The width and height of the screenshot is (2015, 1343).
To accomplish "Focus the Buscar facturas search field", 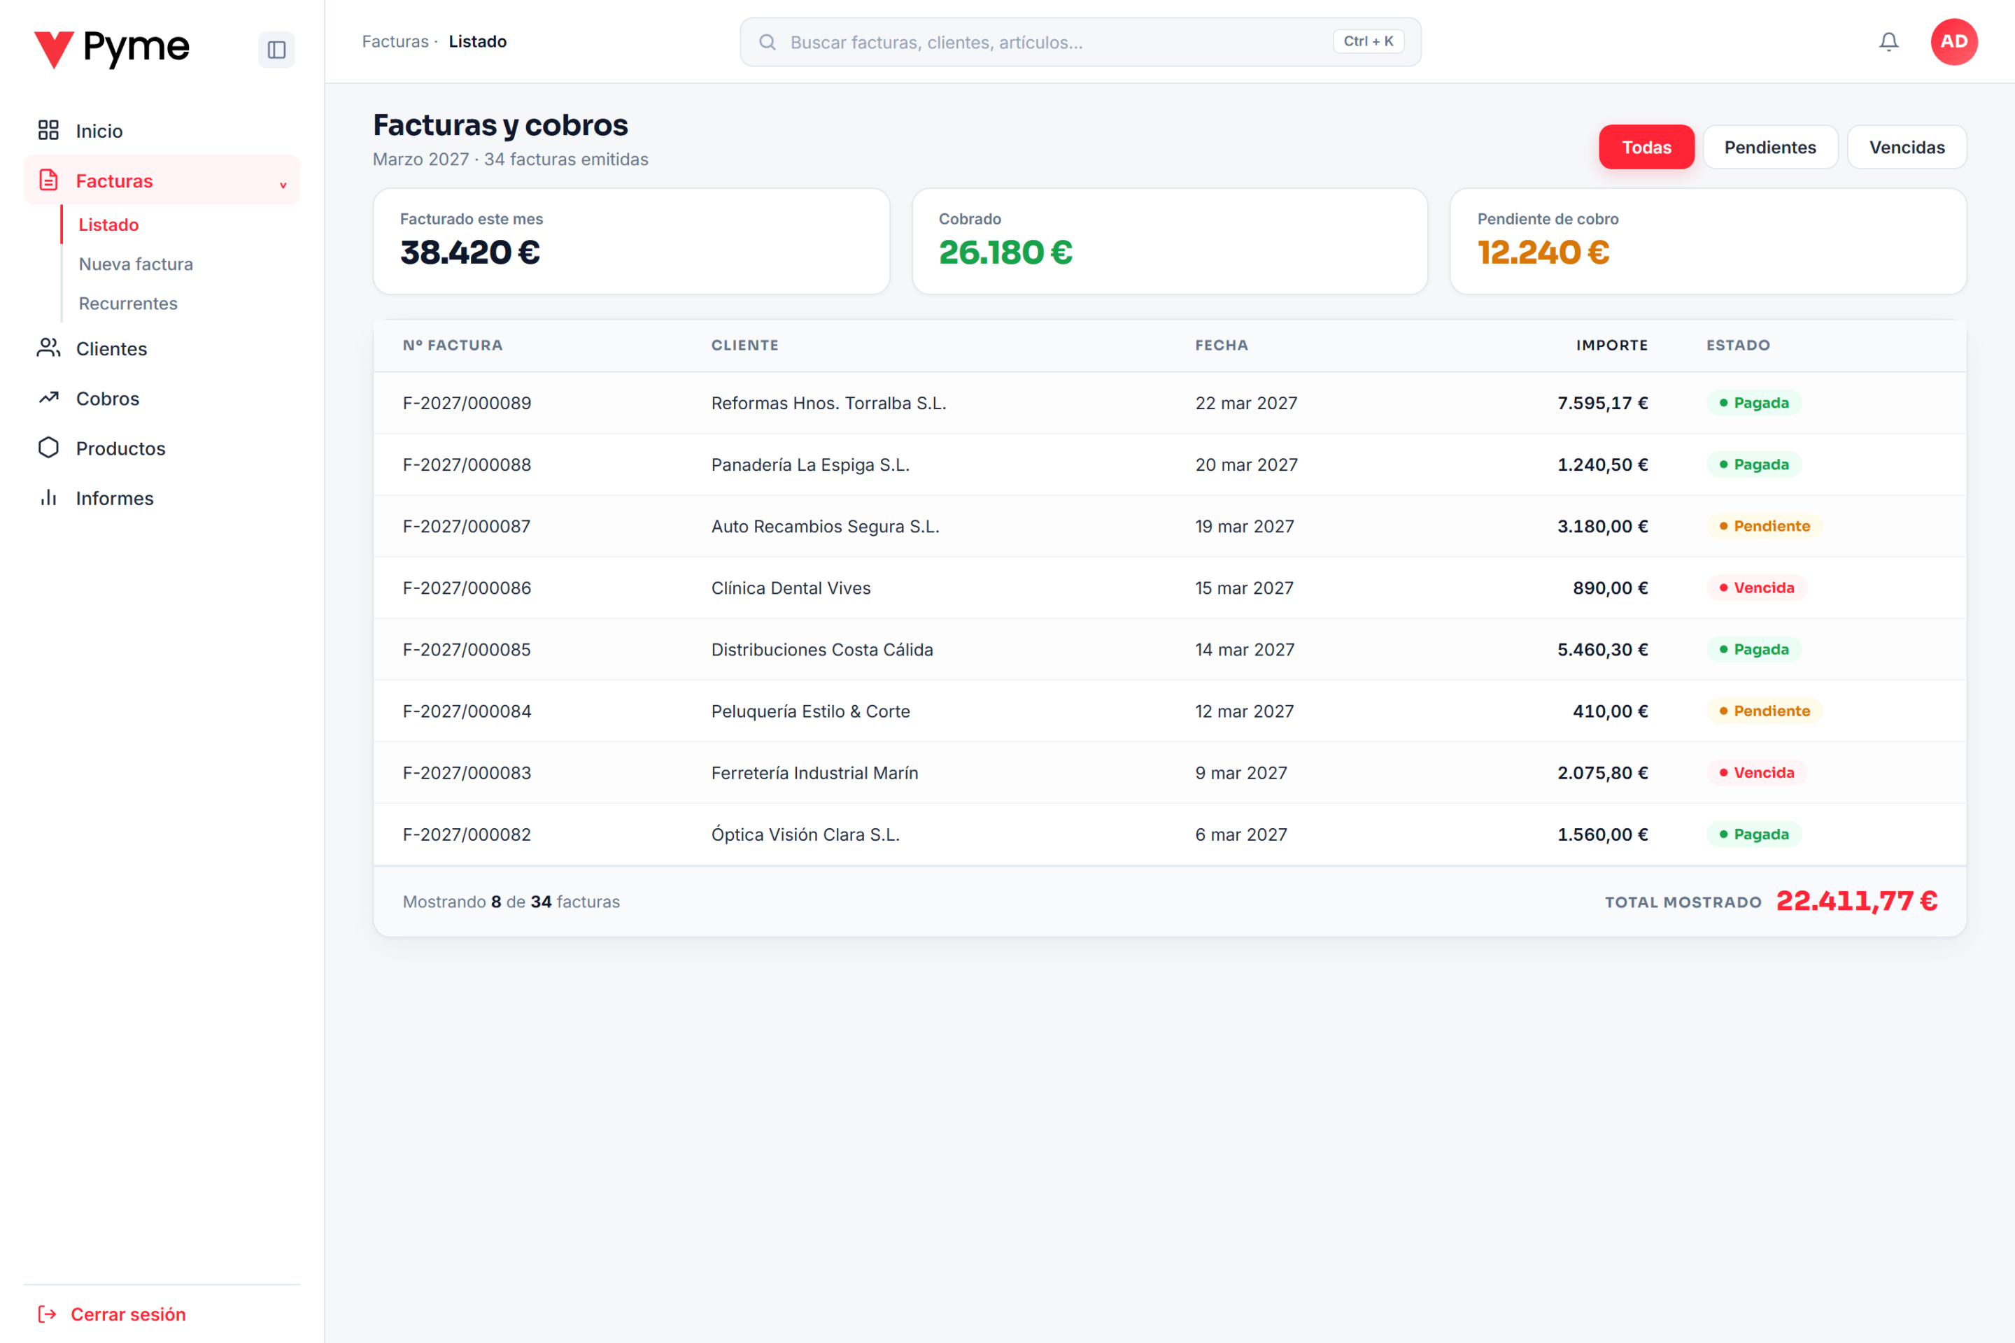I will [x=1080, y=42].
